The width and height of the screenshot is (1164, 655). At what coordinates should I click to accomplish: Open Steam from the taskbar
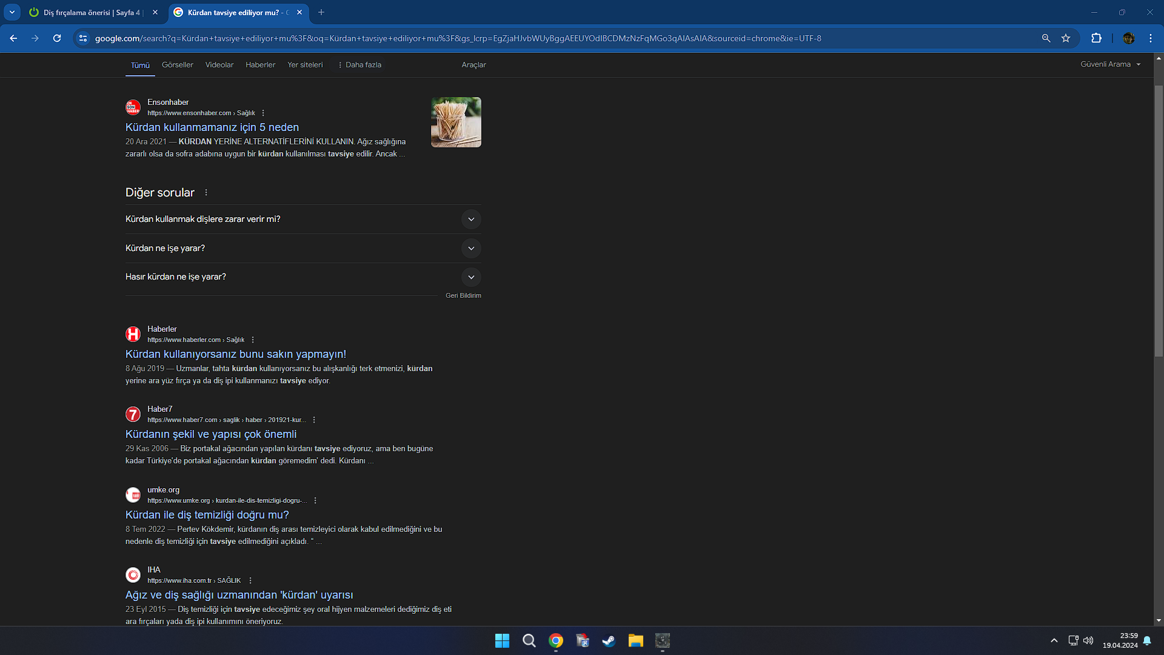pos(609,641)
